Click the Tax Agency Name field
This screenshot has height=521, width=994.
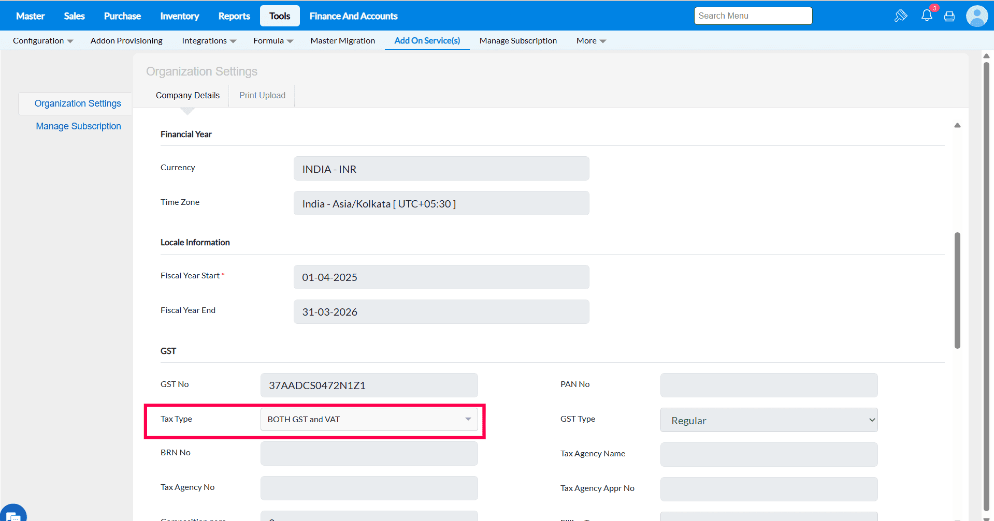(769, 454)
